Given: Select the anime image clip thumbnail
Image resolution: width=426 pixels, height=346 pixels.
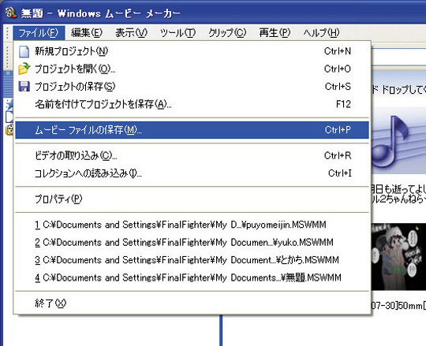Looking at the screenshot, I should point(398,257).
